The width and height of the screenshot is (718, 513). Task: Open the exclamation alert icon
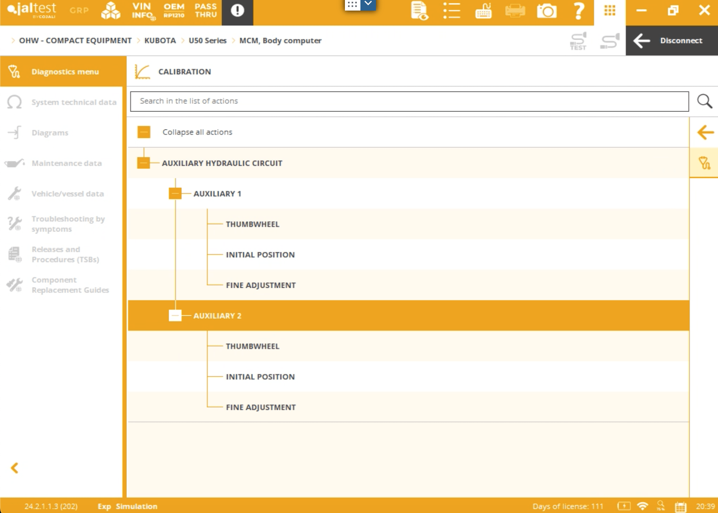point(237,11)
